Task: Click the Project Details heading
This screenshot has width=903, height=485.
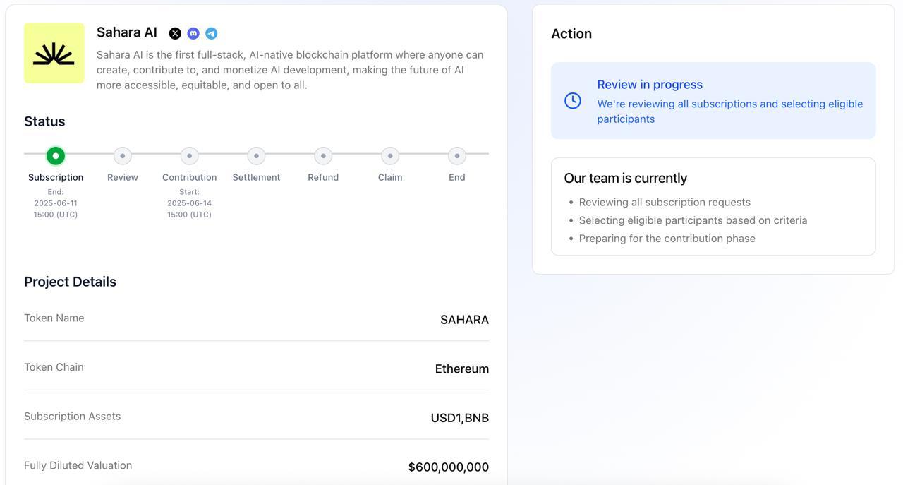Action: (70, 282)
